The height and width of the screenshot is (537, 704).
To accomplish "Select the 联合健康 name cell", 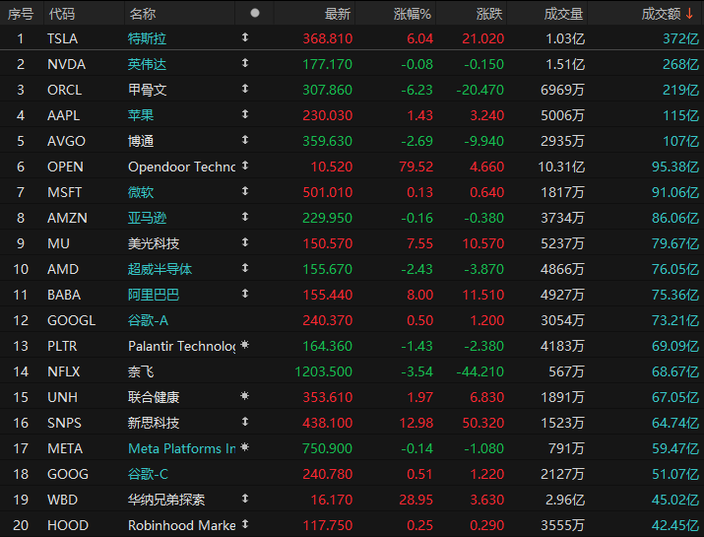I will point(154,397).
